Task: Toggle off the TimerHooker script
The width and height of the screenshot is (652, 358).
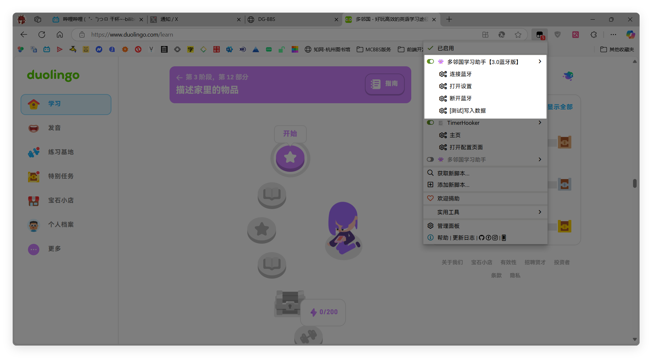Action: click(x=431, y=122)
